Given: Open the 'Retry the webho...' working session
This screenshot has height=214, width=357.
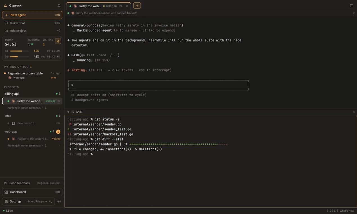Looking at the screenshot, I should (32, 101).
